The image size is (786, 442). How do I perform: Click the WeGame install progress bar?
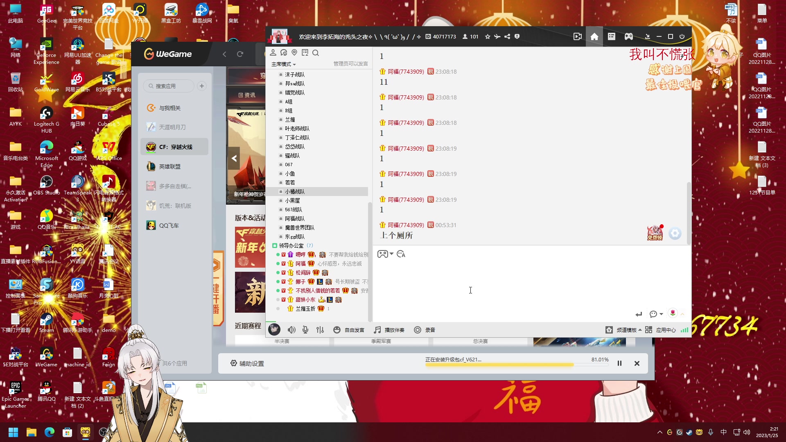pos(517,365)
